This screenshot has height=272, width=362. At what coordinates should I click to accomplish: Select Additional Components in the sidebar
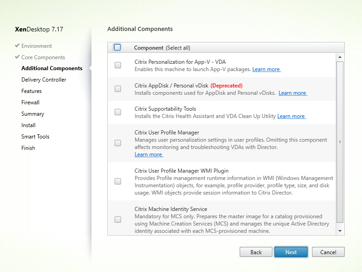pyautogui.click(x=52, y=68)
